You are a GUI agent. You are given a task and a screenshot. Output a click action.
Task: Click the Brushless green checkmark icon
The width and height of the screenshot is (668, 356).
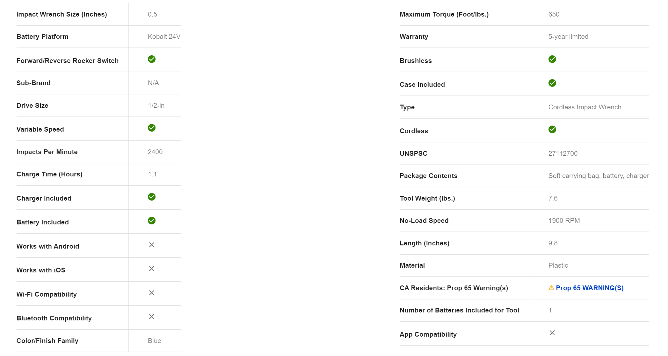tap(552, 59)
